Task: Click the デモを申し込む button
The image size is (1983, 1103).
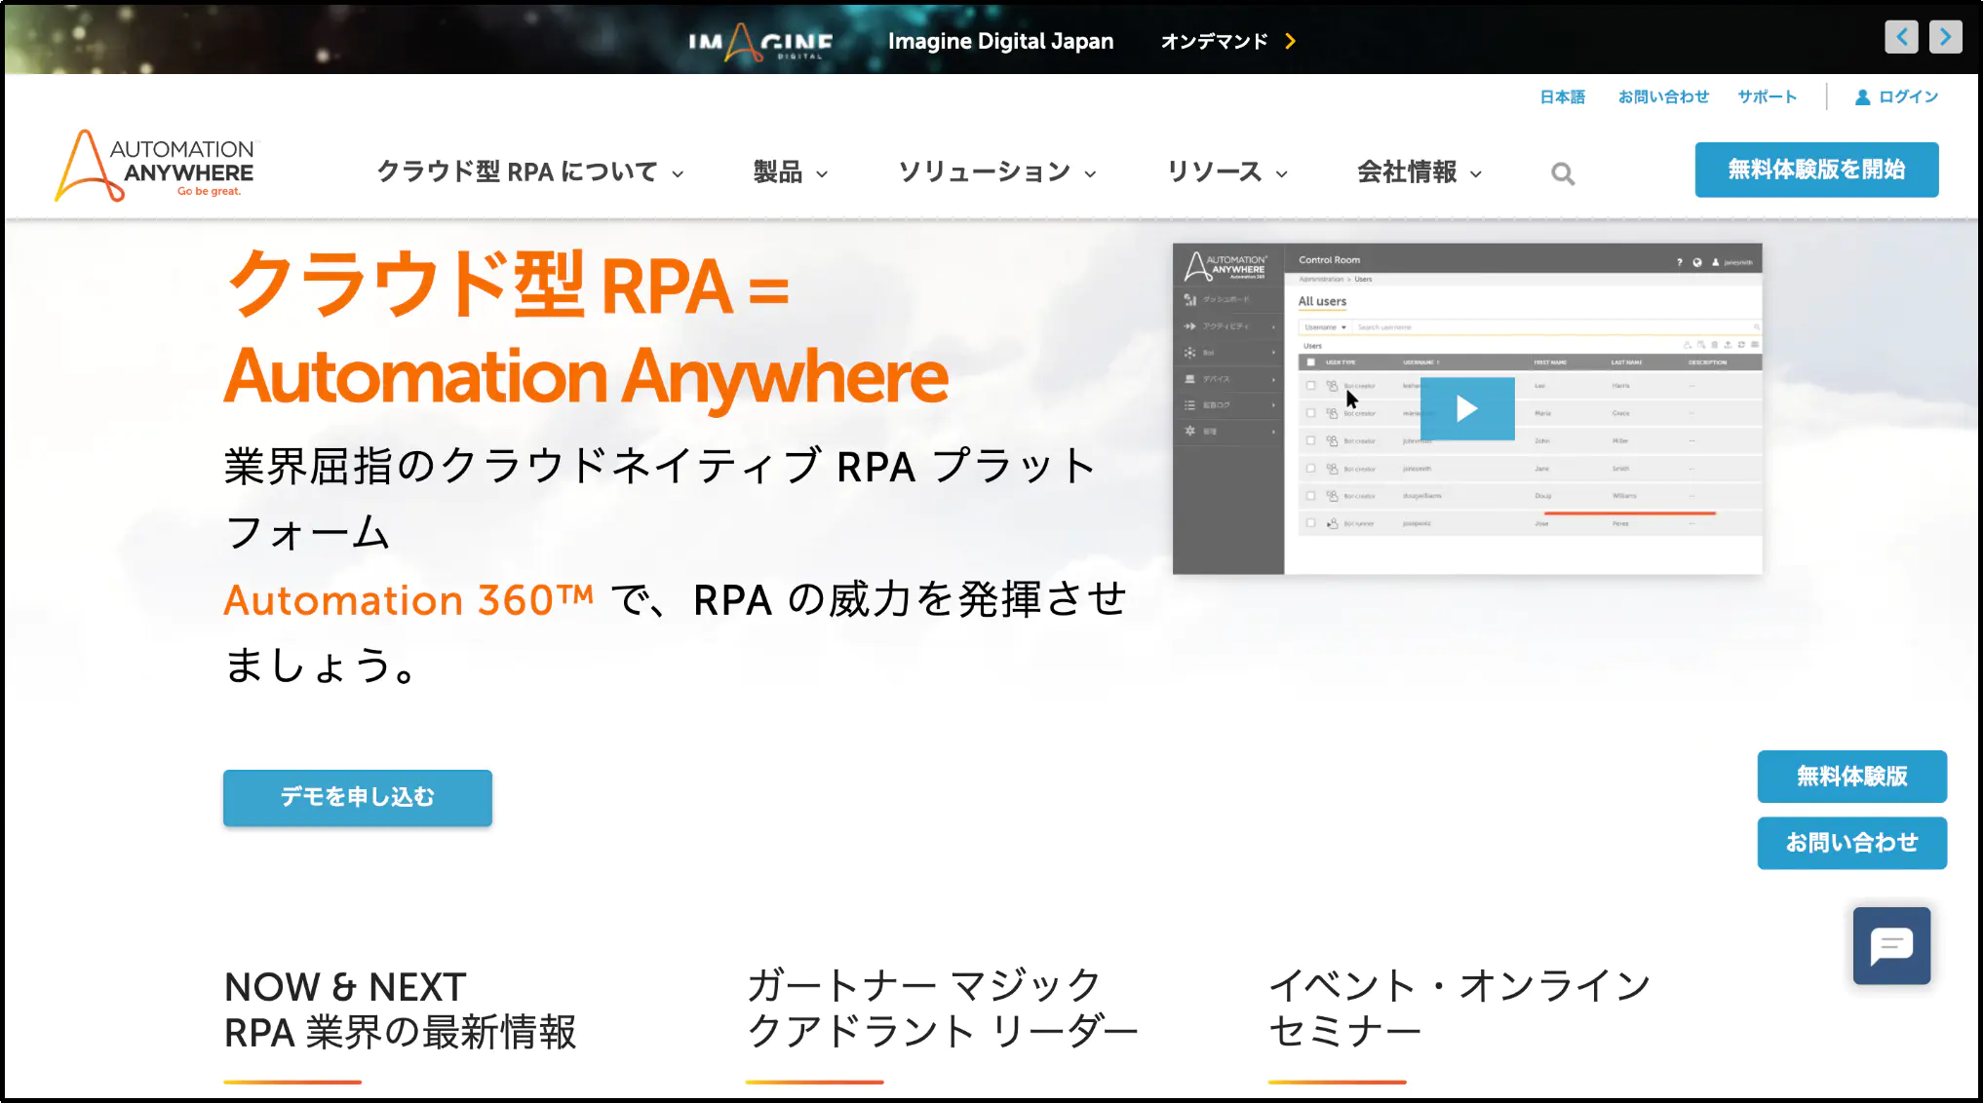Action: pyautogui.click(x=358, y=797)
